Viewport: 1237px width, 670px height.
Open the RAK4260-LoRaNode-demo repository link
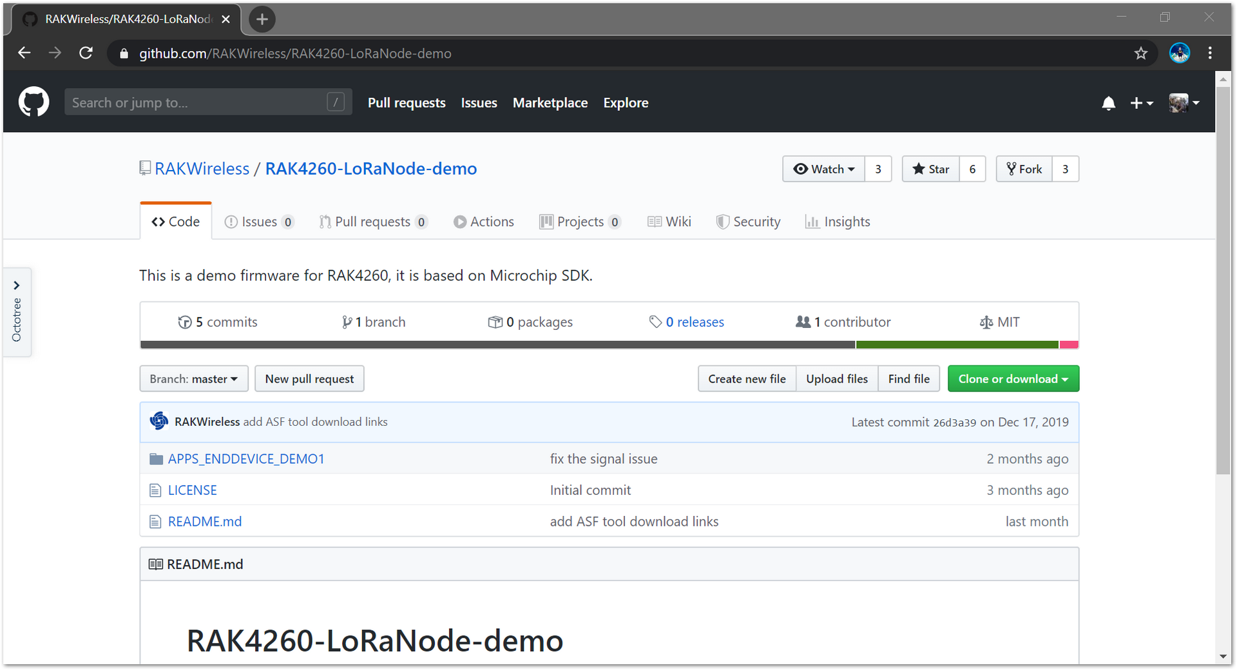[371, 169]
